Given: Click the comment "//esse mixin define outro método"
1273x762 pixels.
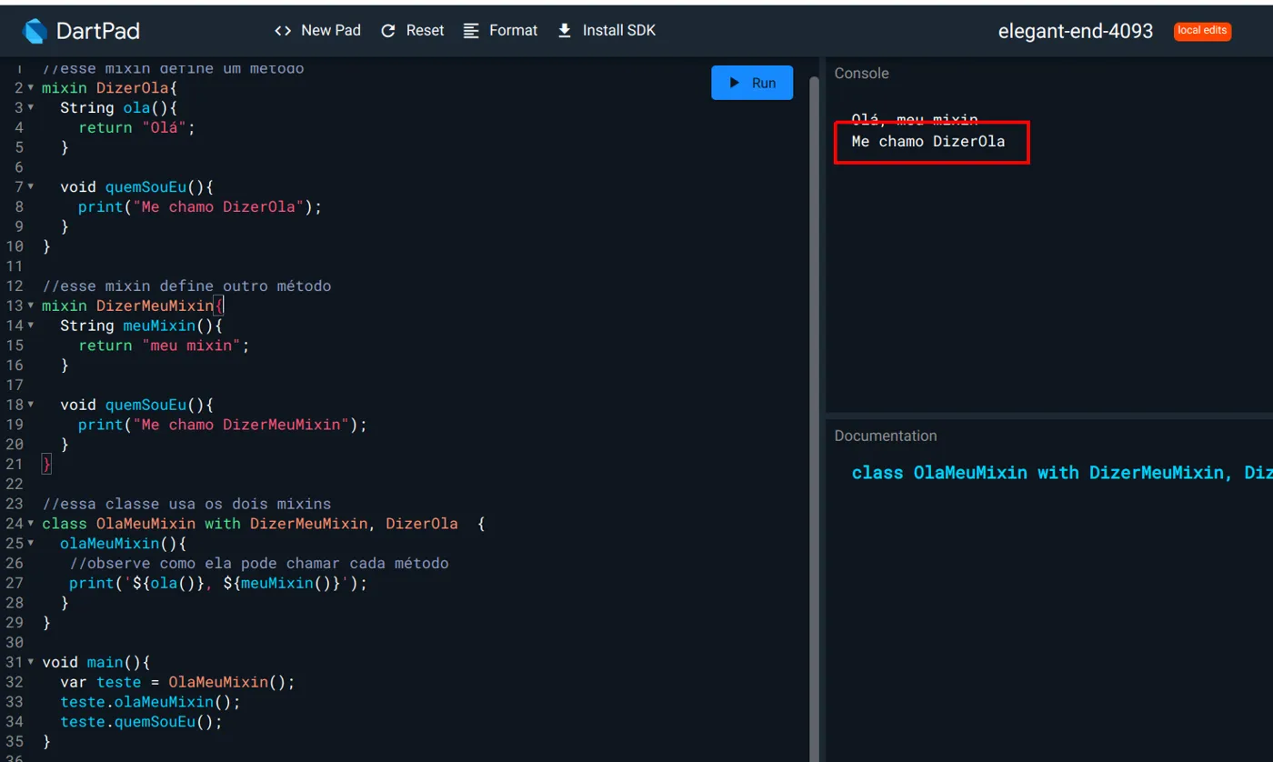Looking at the screenshot, I should pyautogui.click(x=186, y=286).
